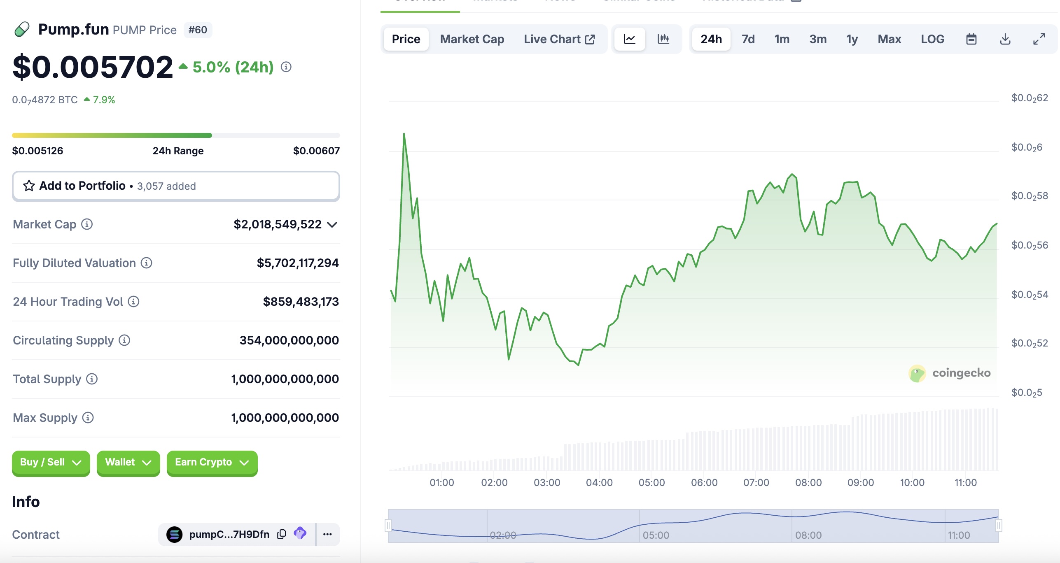Click the purple wallet icon beside contract
Viewport: 1060px width, 563px height.
coord(300,533)
